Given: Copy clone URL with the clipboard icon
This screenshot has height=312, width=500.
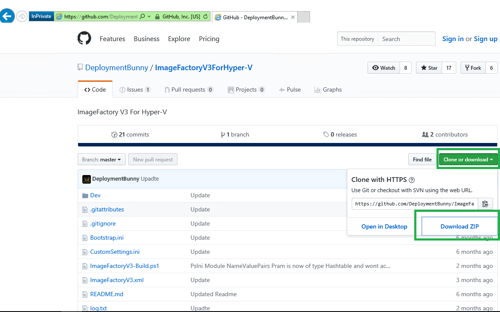Looking at the screenshot, I should (485, 204).
